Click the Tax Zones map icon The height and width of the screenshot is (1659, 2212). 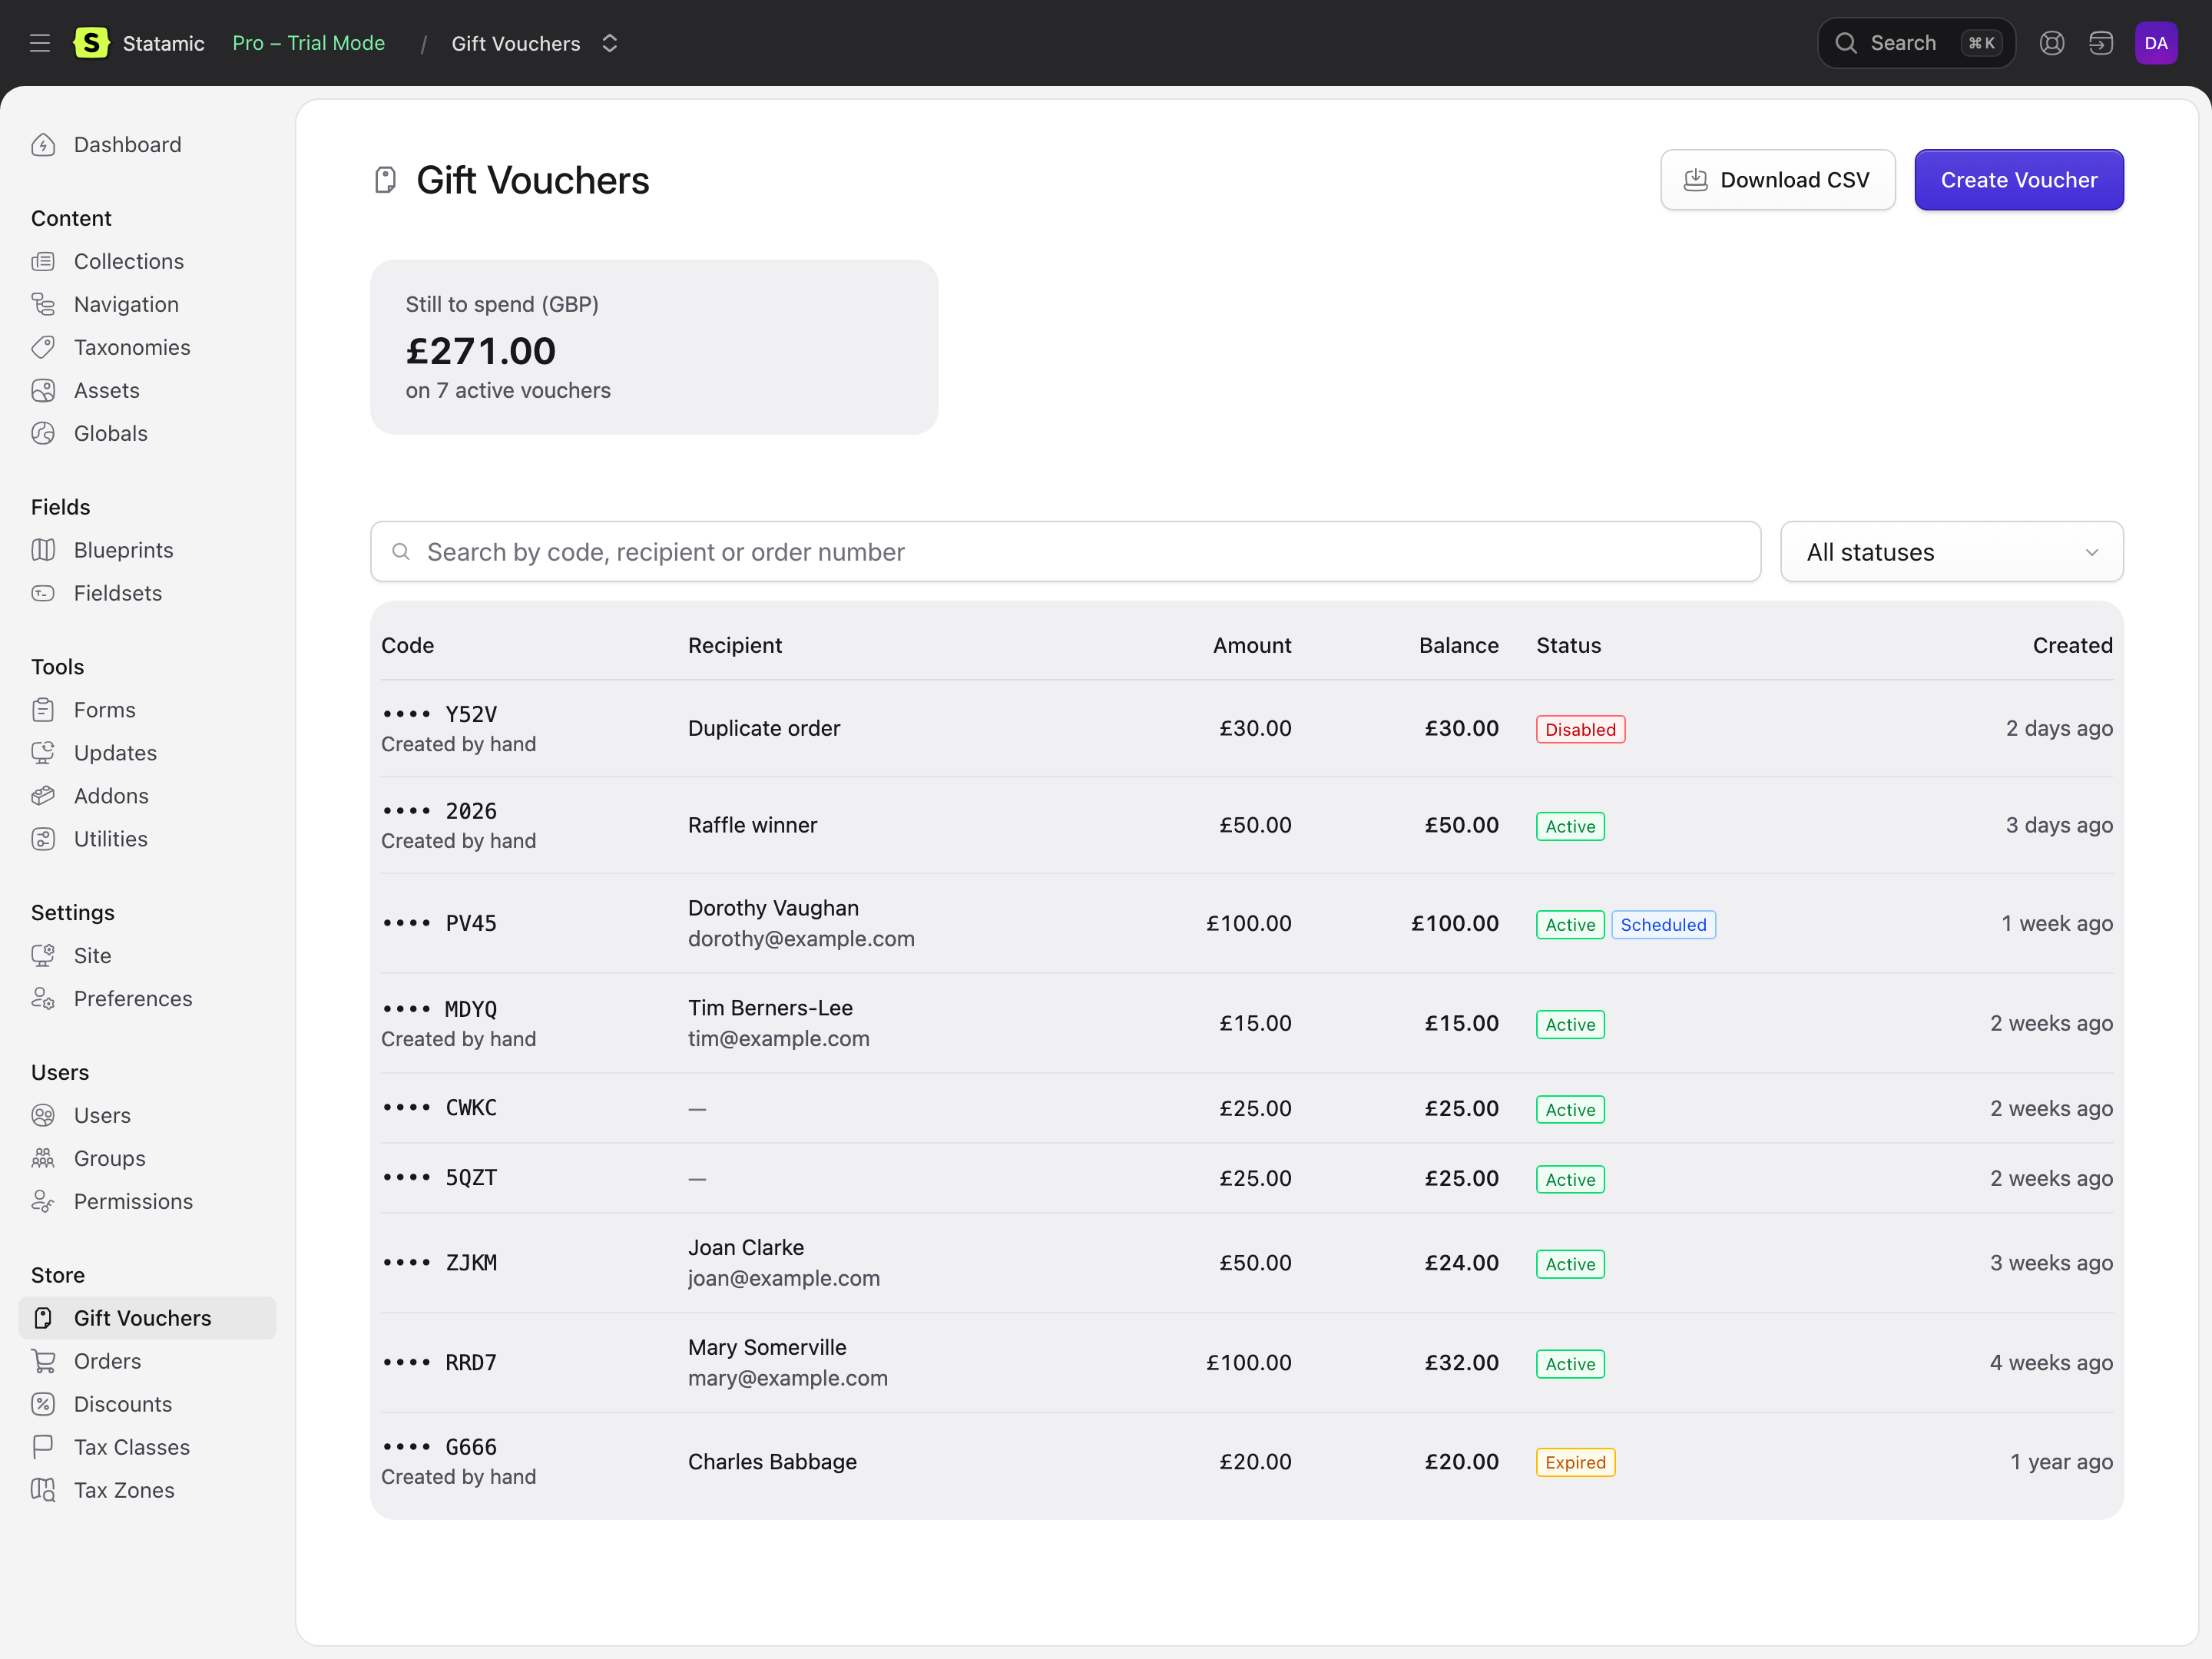pos(43,1490)
